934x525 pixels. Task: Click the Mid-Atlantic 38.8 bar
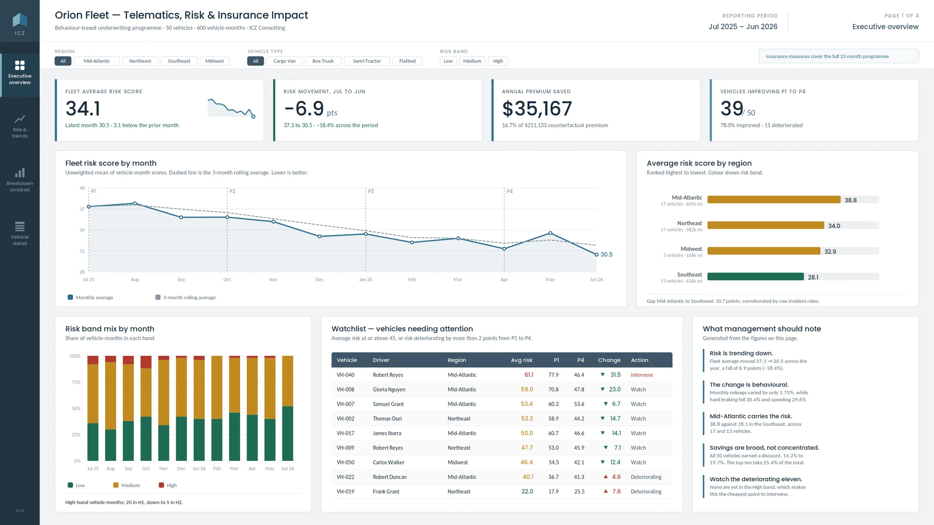(774, 200)
